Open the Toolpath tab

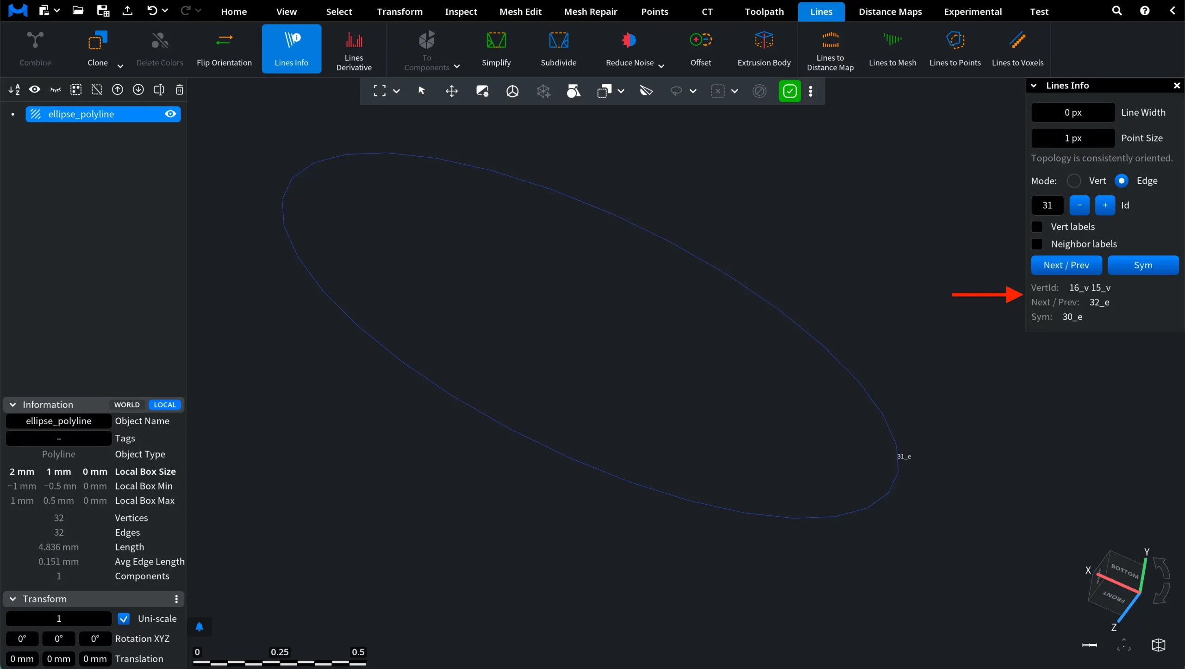(764, 12)
